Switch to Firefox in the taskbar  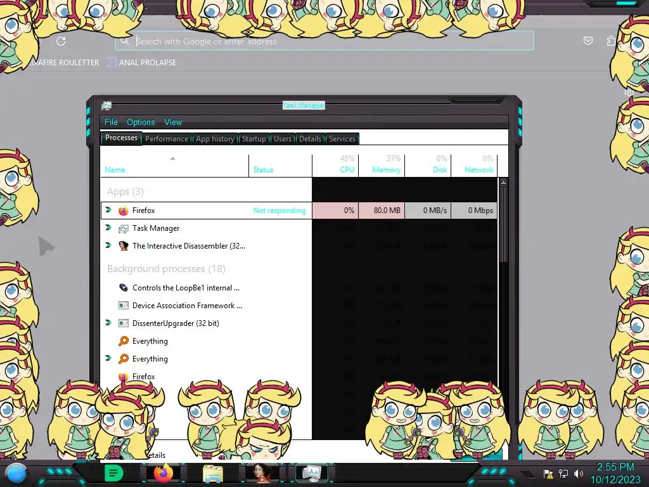click(x=164, y=473)
